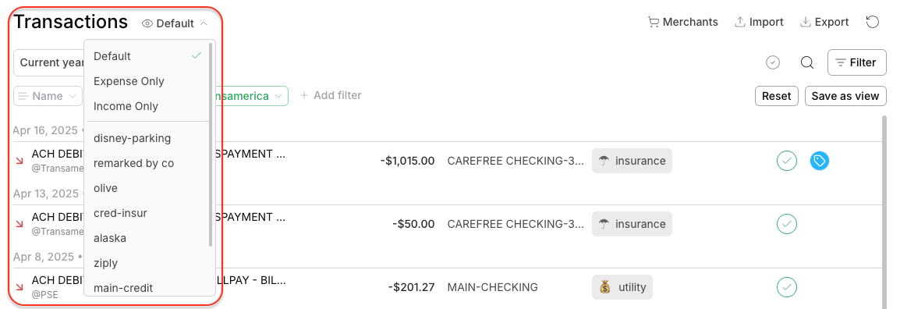Viewport: 900px width, 309px height.
Task: Open Merchants via the cart icon
Action: 683,22
